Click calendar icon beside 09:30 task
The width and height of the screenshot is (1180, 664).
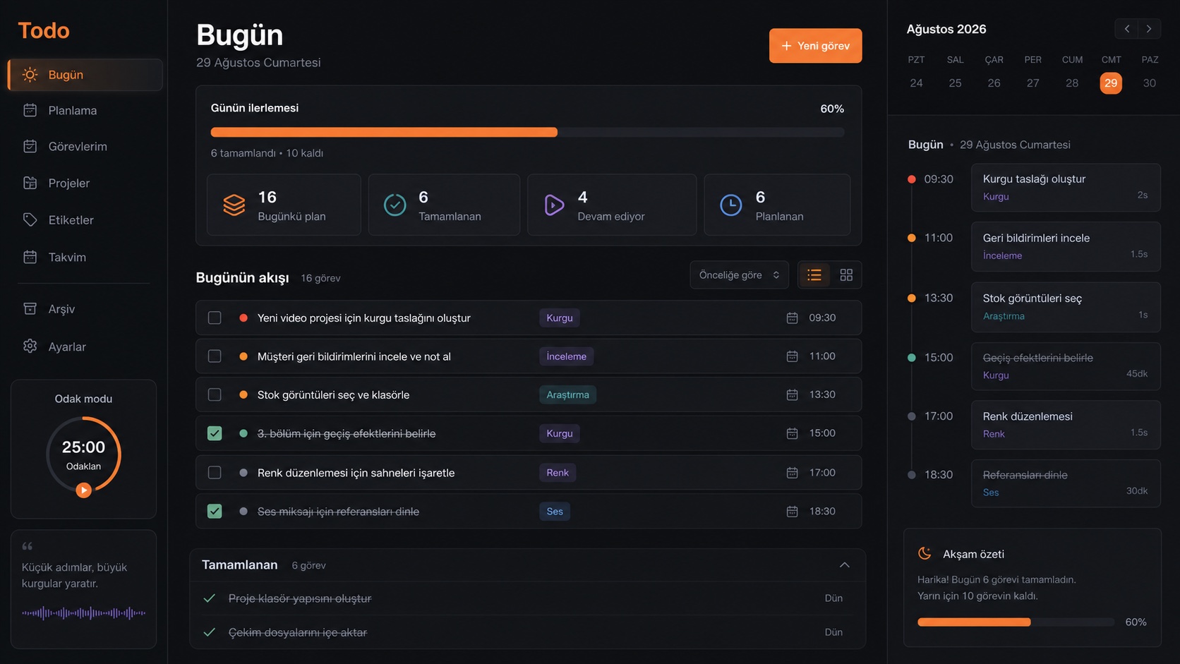(792, 318)
